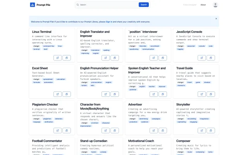The height and width of the screenshot is (155, 248).
Task: Open the Linux Terminal prompt edit icon
Action: coord(57,58)
